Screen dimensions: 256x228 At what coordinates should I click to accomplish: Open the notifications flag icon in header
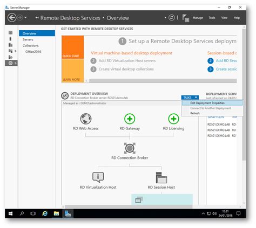pos(185,18)
